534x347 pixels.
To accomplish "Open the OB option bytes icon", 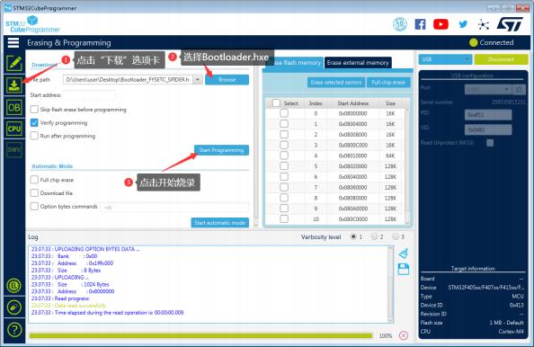I will click(x=14, y=108).
